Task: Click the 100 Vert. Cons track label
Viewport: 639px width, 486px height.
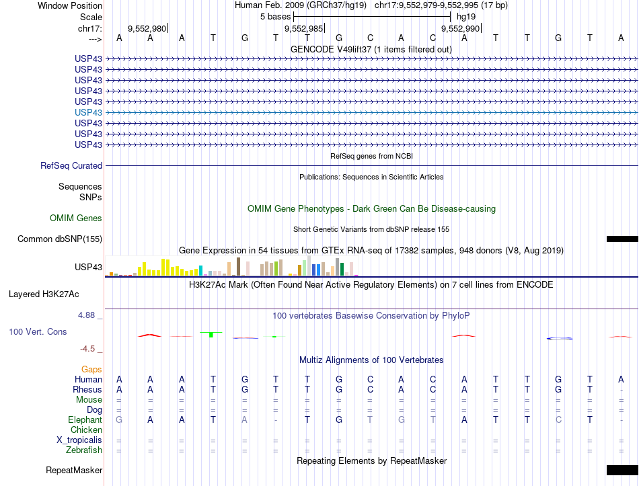Action: tap(38, 331)
